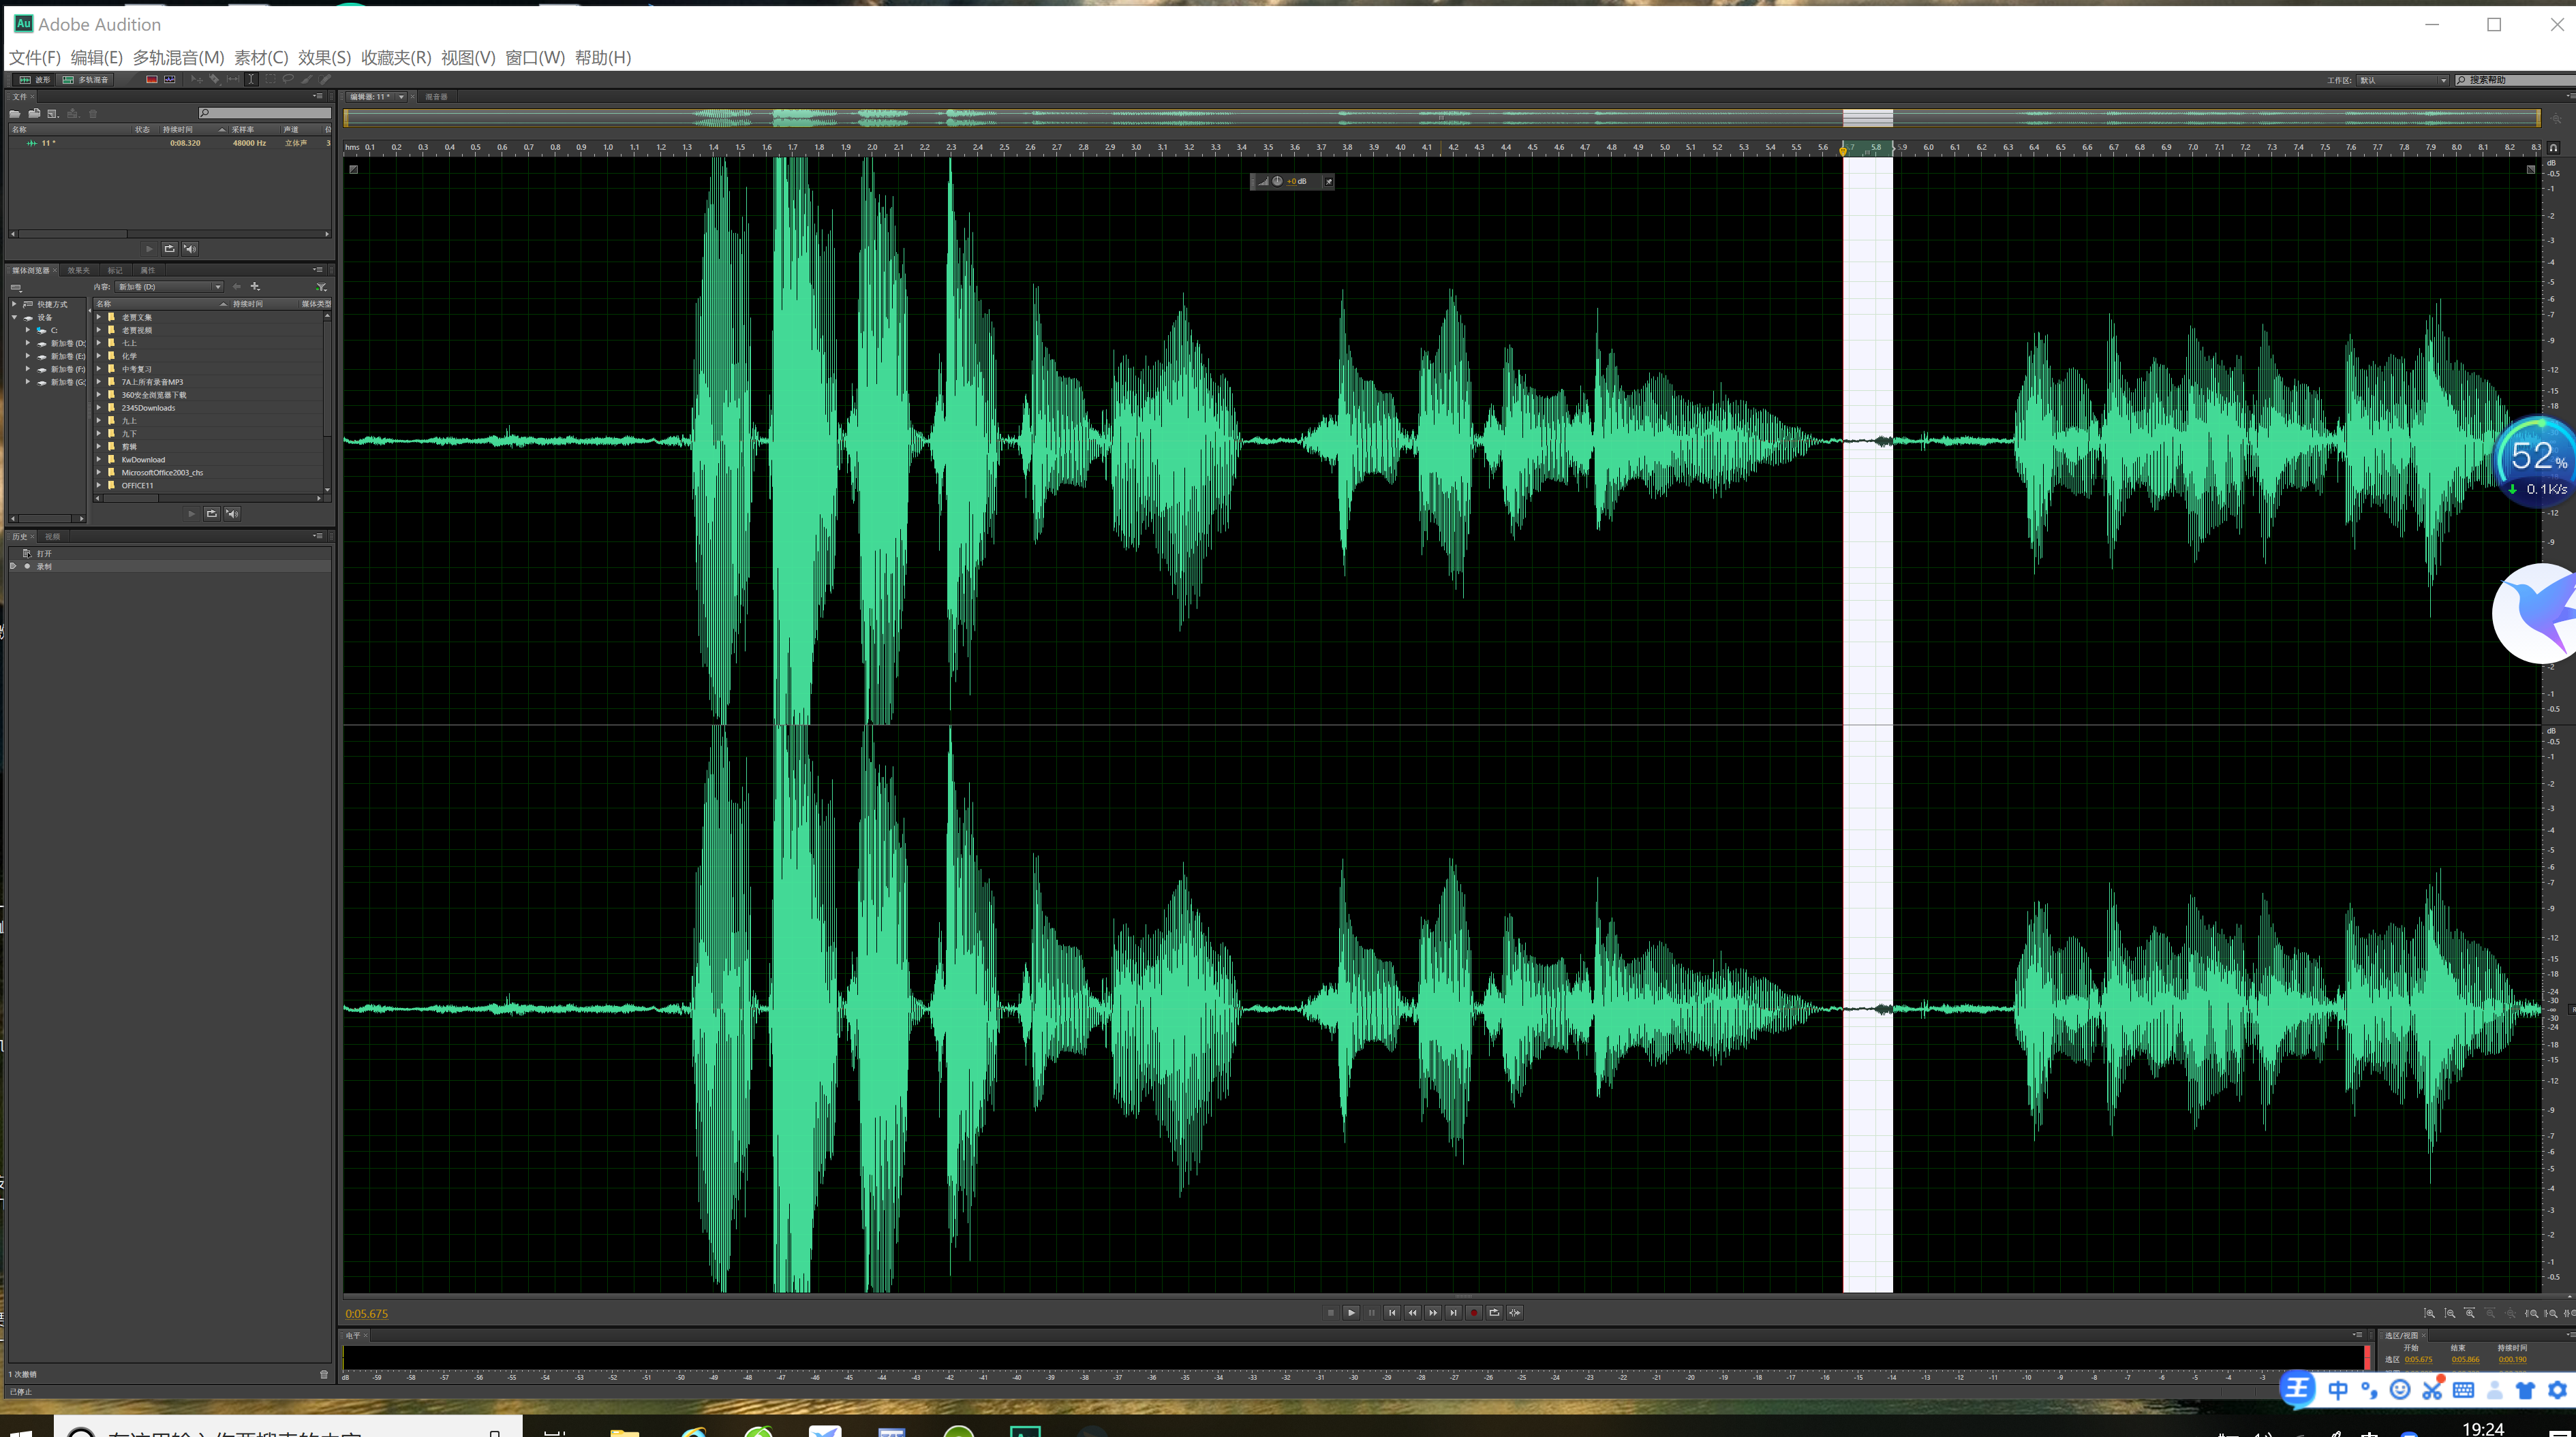The image size is (2576, 1437).
Task: Click the transport Play button
Action: coord(1351,1313)
